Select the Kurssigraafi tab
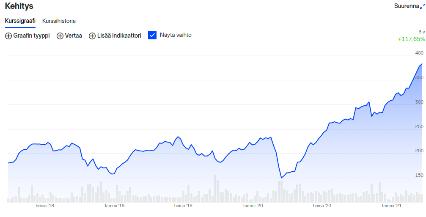Viewport: 426px width, 217px height. point(20,21)
